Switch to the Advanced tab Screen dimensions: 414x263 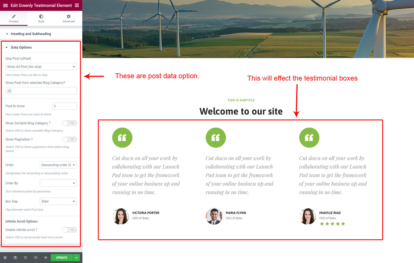(68, 18)
